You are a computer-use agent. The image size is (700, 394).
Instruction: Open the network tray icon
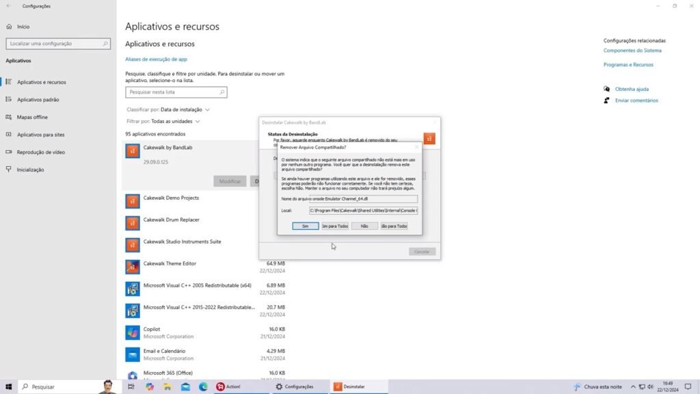pyautogui.click(x=642, y=387)
